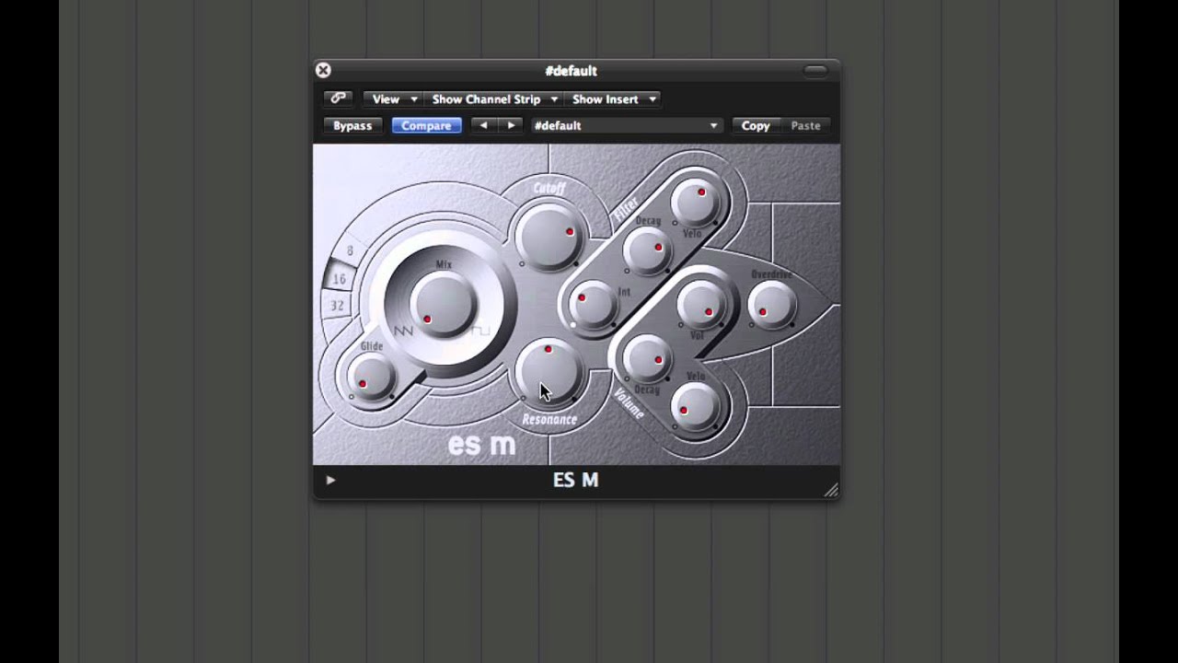Image resolution: width=1178 pixels, height=663 pixels.
Task: Click the ES M plugin name label
Action: pos(576,480)
